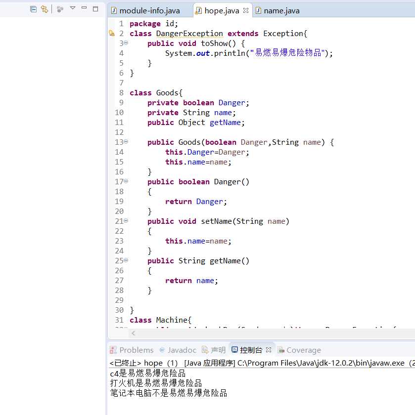Click the 'package id;' statement
The width and height of the screenshot is (415, 415).
[x=154, y=24]
